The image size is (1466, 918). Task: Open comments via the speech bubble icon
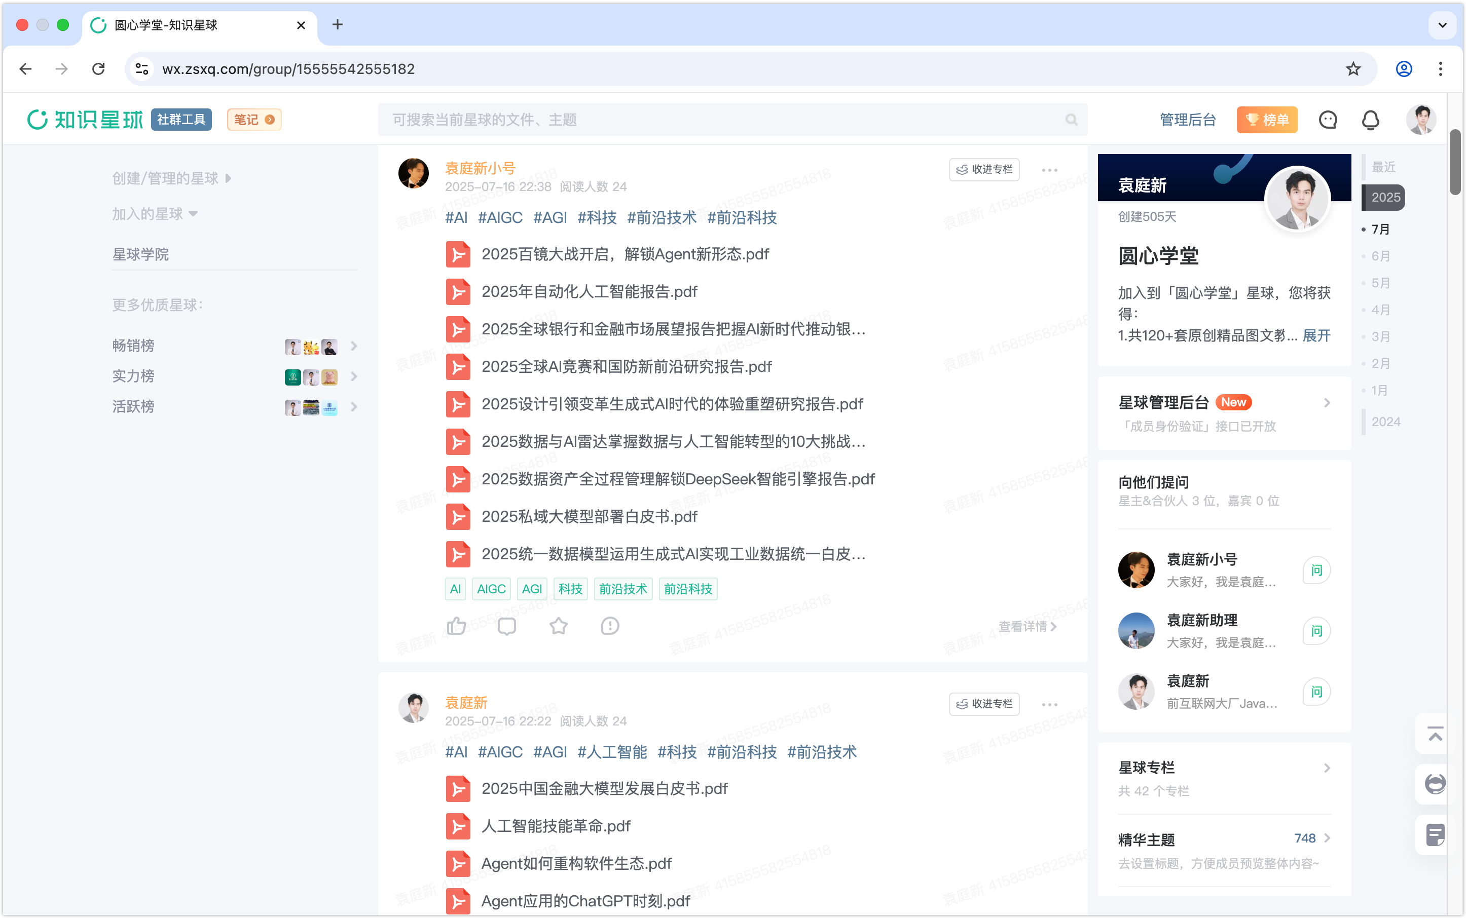[507, 626]
